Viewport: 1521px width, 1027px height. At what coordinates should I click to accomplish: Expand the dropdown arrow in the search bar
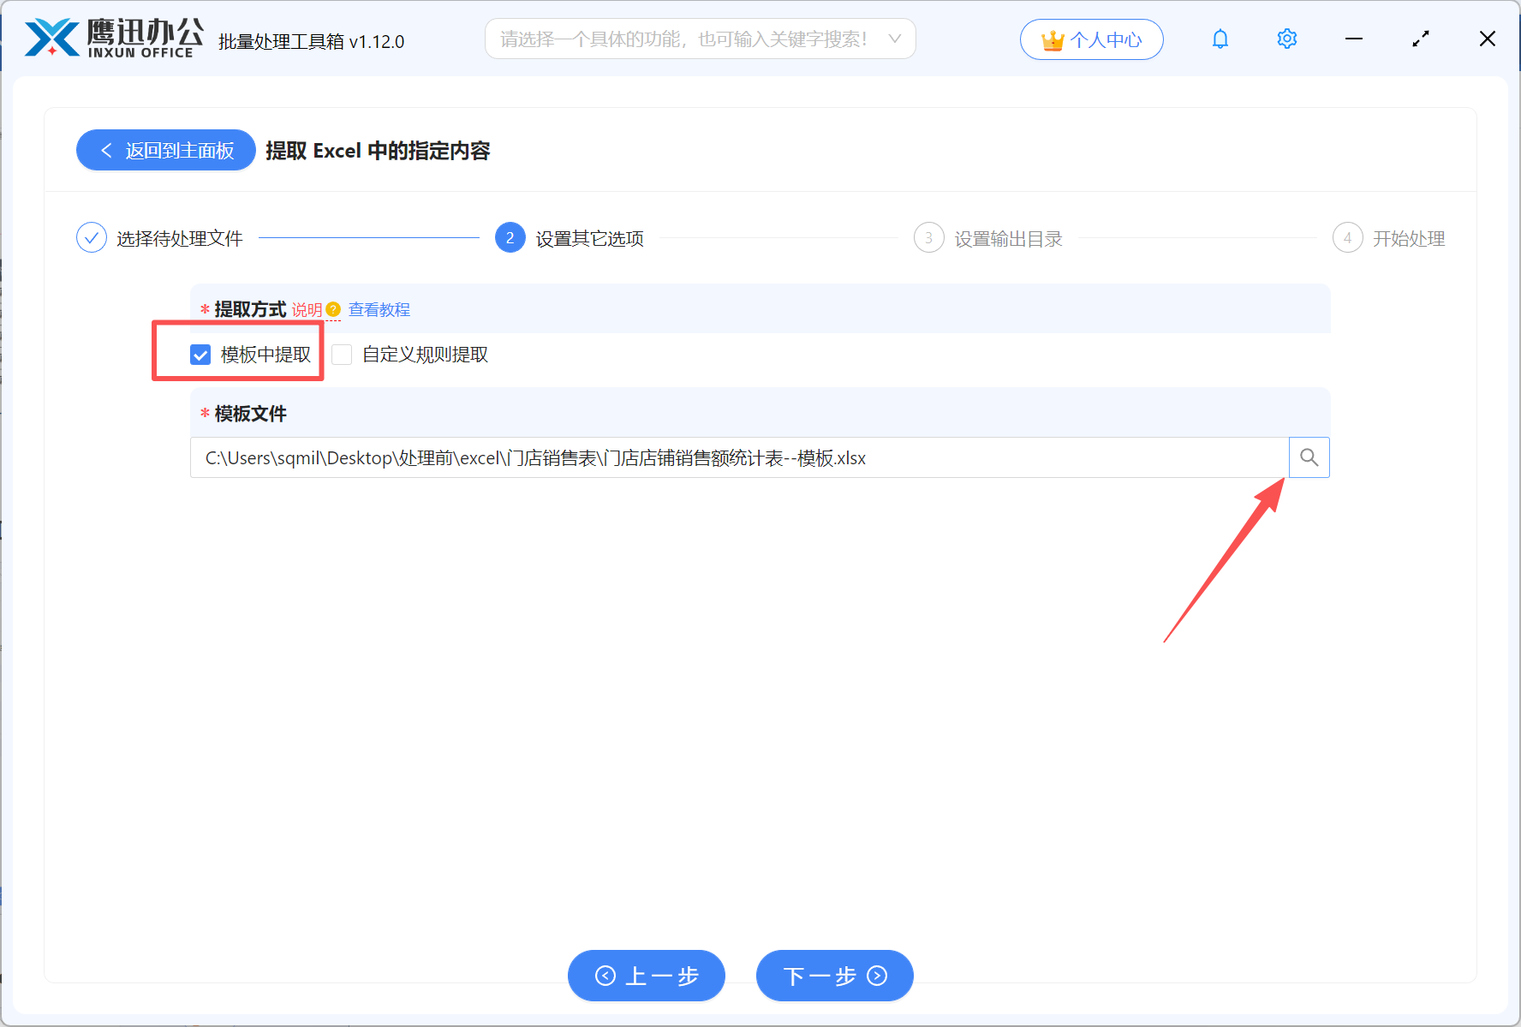coord(894,39)
